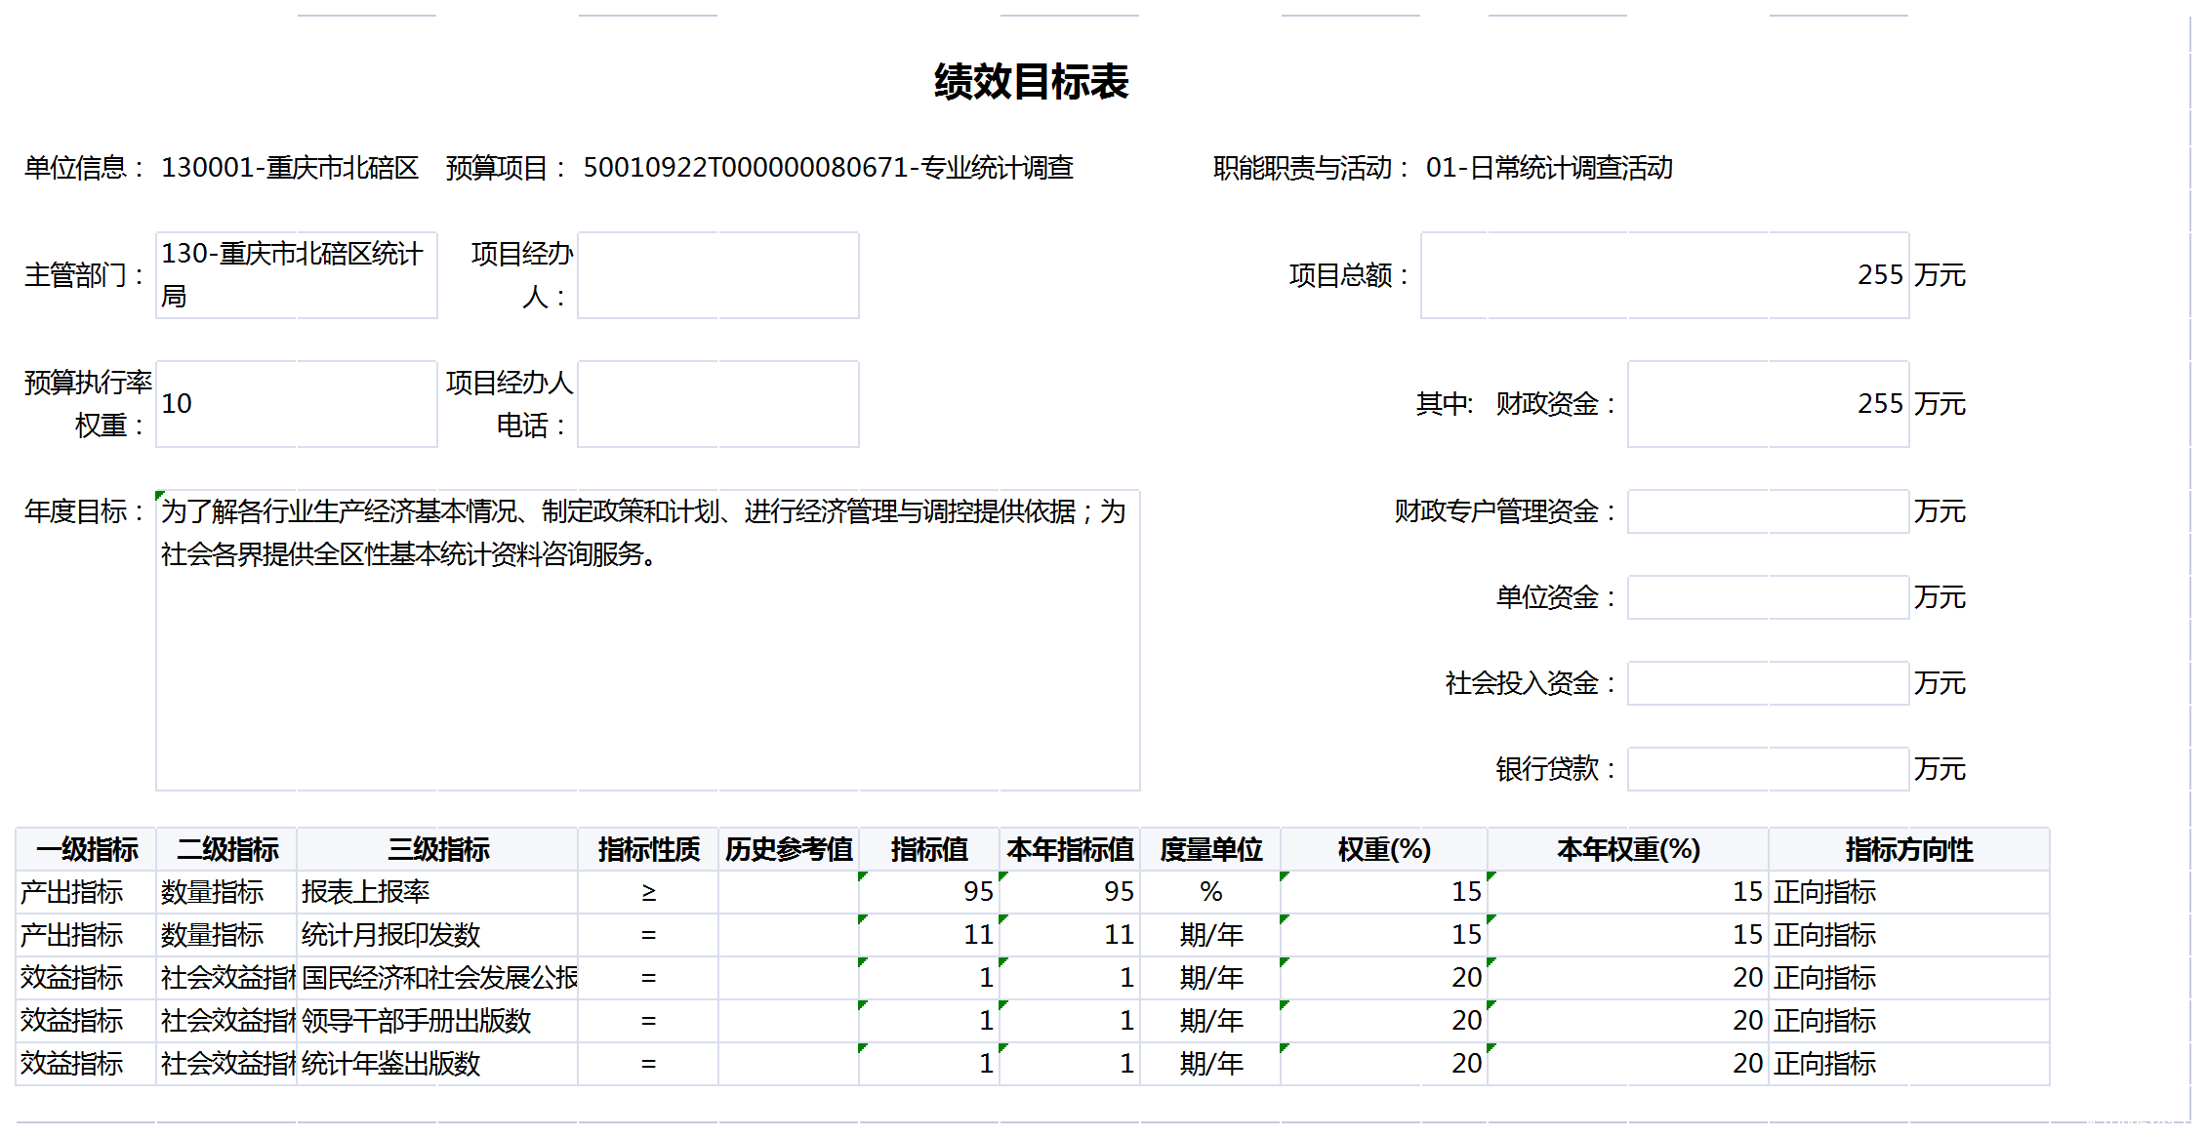Screen dimensions: 2206x1138
Task: Select the 报表上报率 cell
Action: [437, 892]
